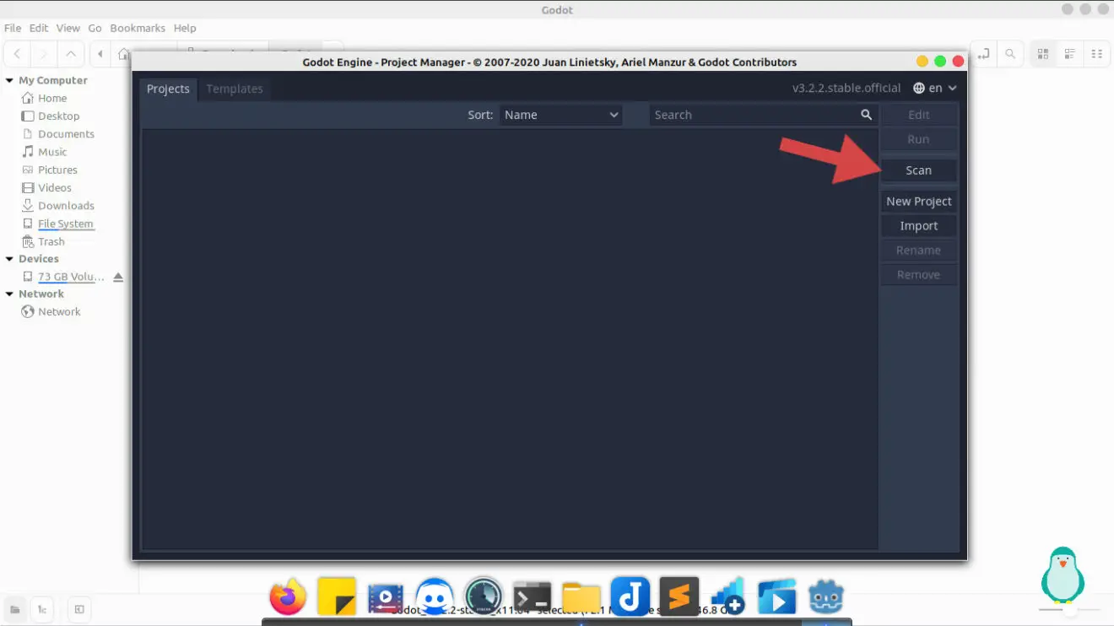Click the path bar left scroll arrow
1114x626 pixels.
[x=100, y=54]
